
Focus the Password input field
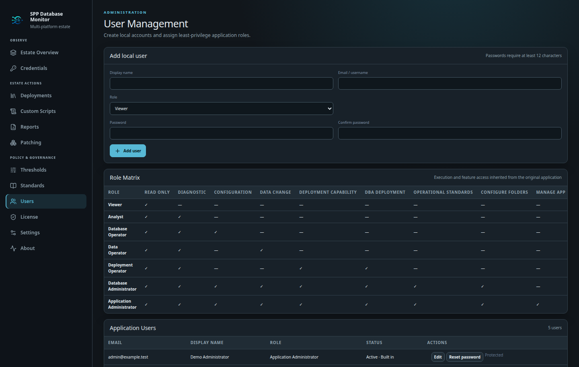tap(221, 133)
